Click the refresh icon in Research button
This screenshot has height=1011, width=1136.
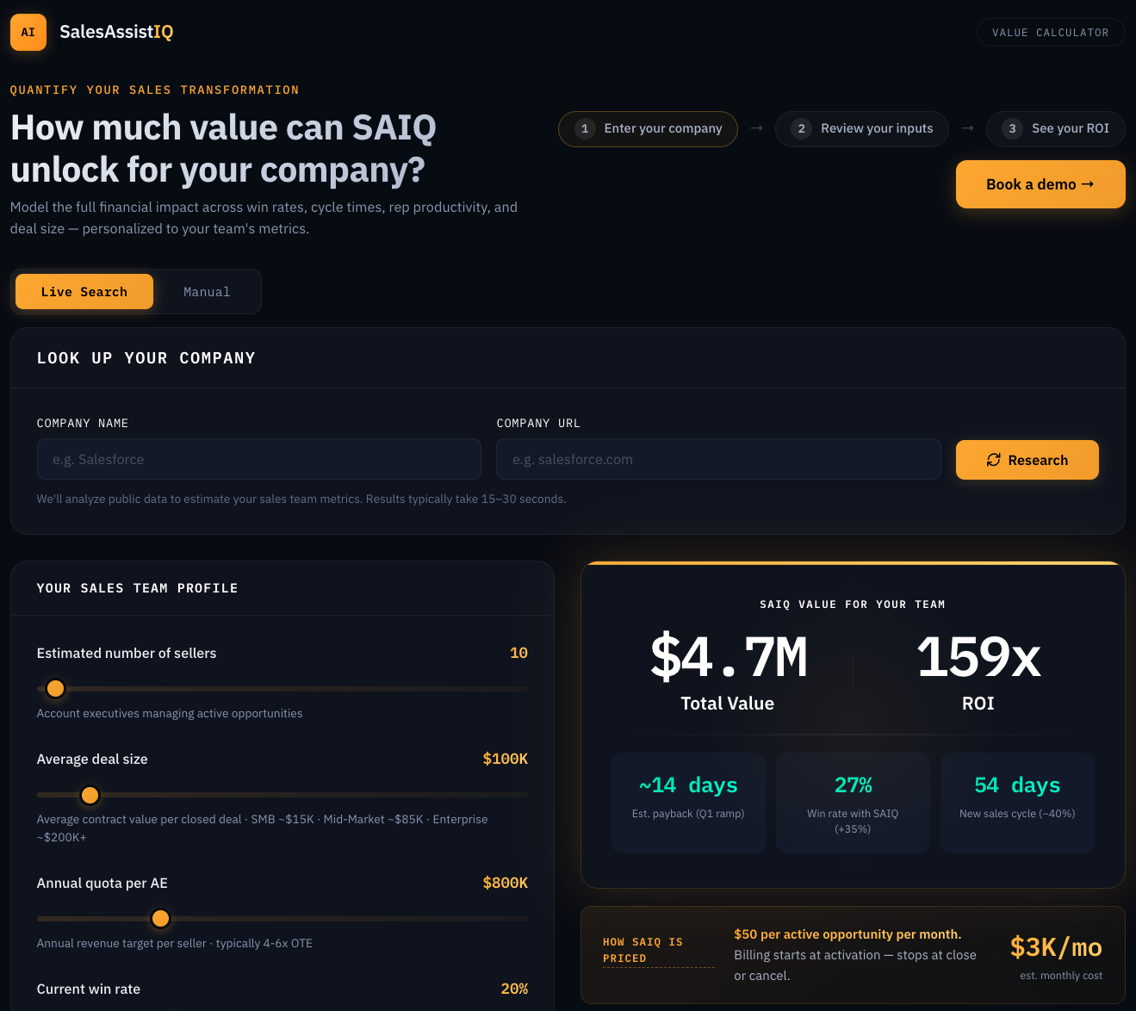(x=994, y=460)
